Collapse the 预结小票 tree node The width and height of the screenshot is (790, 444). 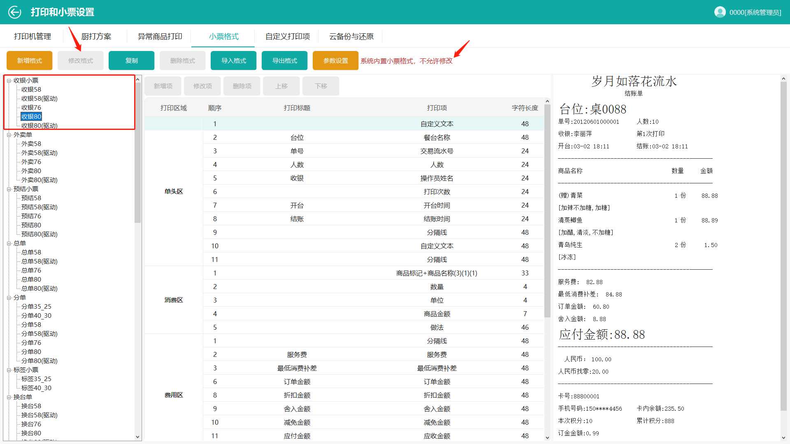[9, 189]
